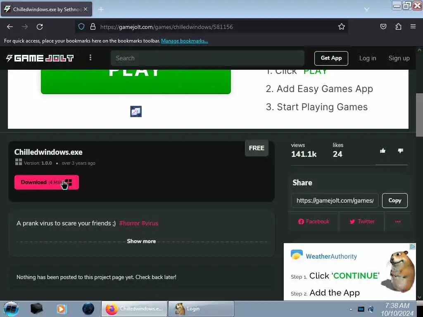The image size is (423, 317).
Task: Bookmark this page with the star icon
Action: [342, 26]
